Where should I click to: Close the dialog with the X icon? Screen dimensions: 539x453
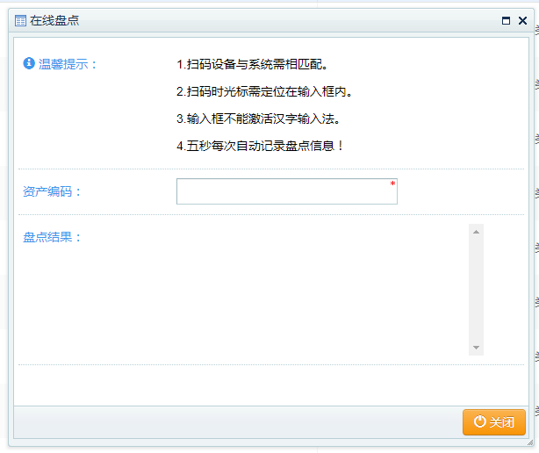(522, 20)
